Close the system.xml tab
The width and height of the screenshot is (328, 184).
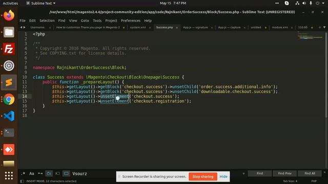point(150,28)
